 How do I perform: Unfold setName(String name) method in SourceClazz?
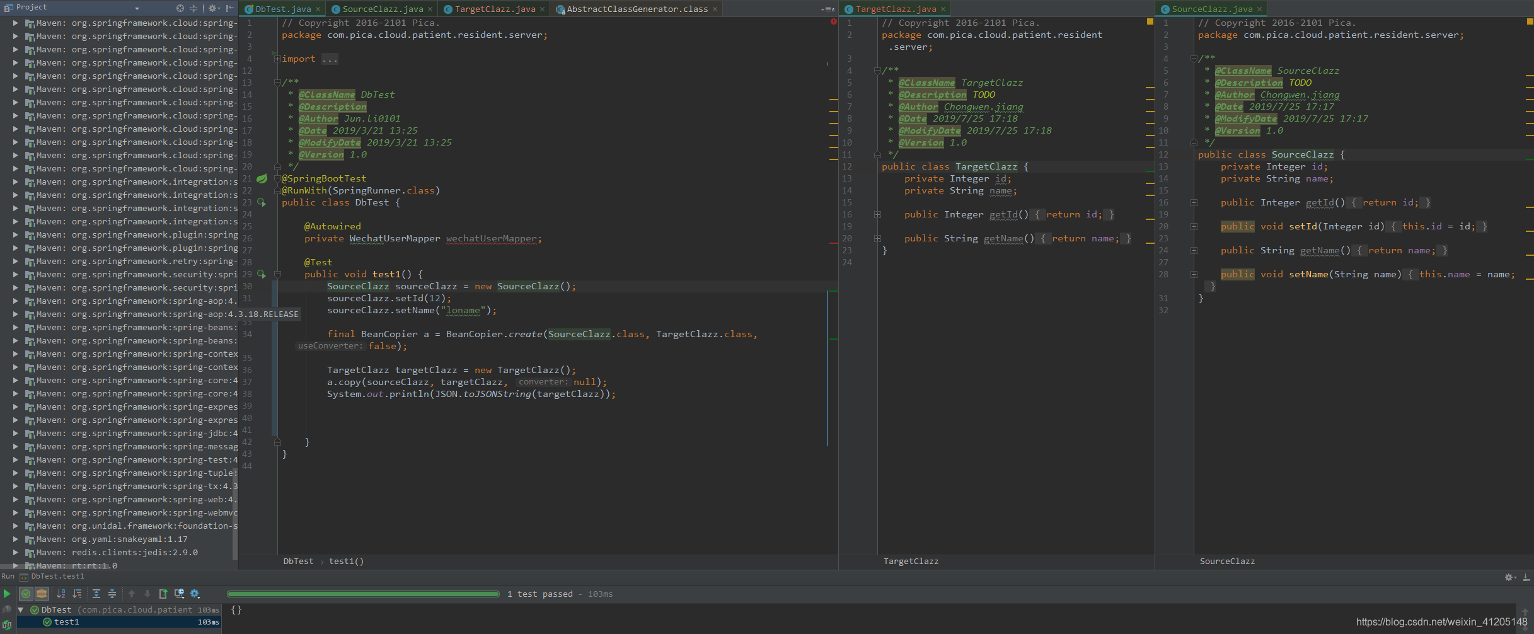click(x=1194, y=275)
